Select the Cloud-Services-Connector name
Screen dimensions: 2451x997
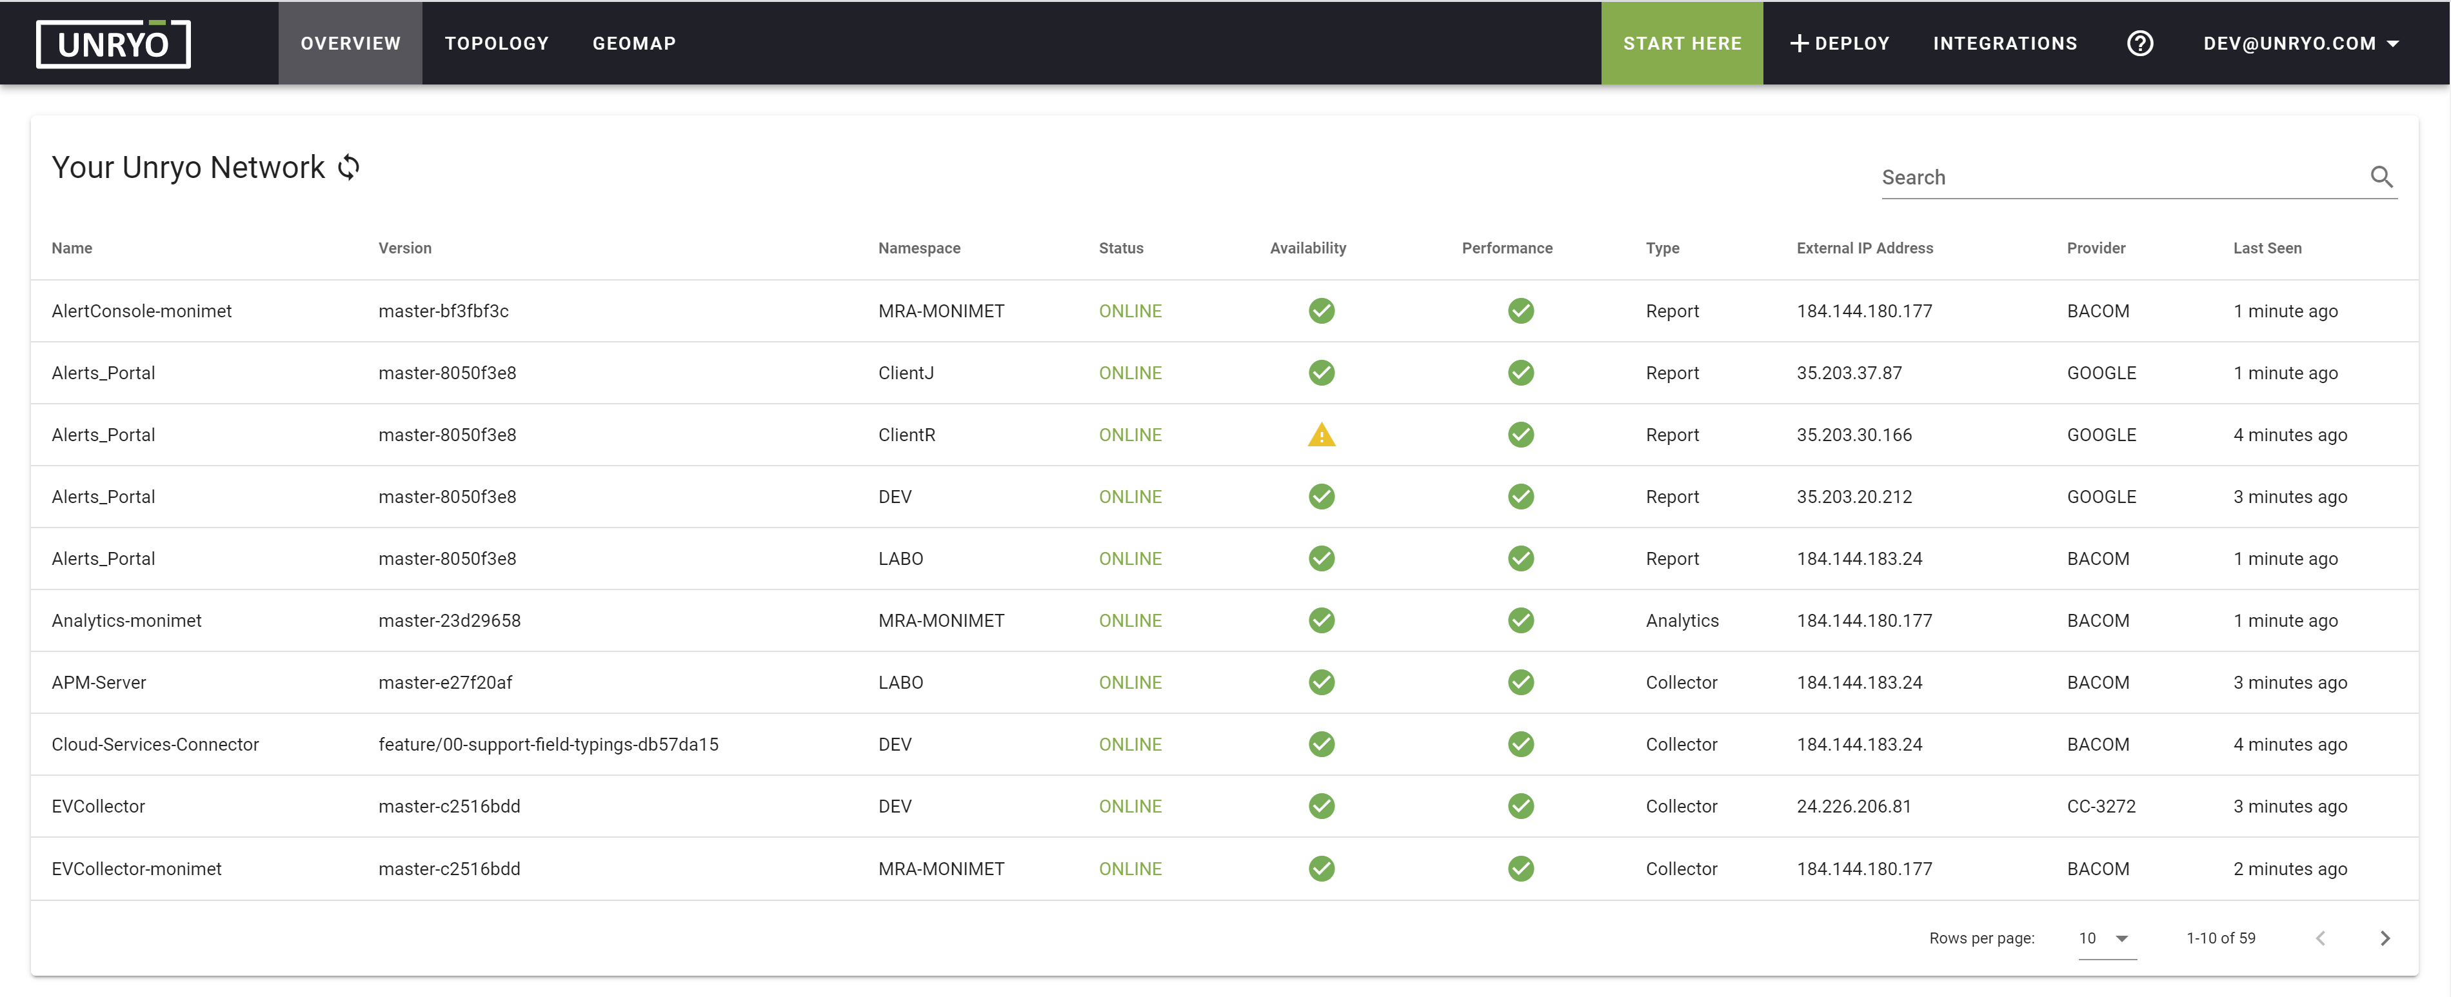click(155, 744)
